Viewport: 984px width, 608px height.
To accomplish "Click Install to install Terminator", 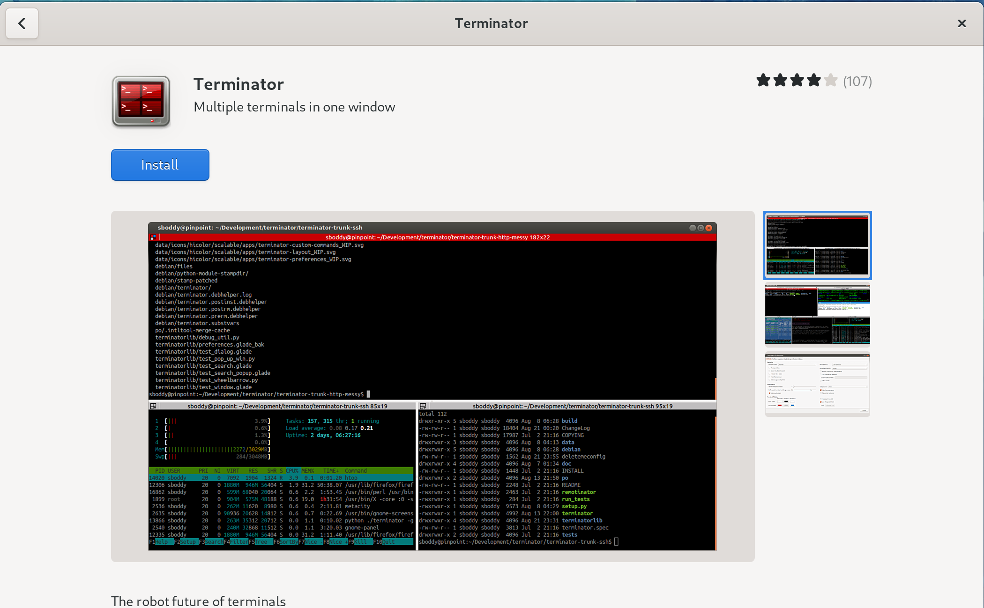I will (160, 165).
